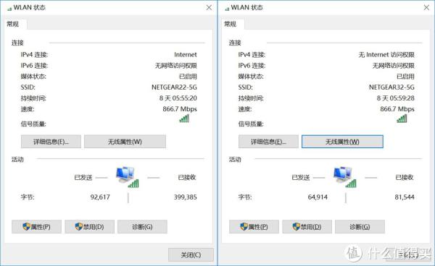Open 无线属性(W) in left WLAN window
This screenshot has height=266, width=435.
pos(125,142)
